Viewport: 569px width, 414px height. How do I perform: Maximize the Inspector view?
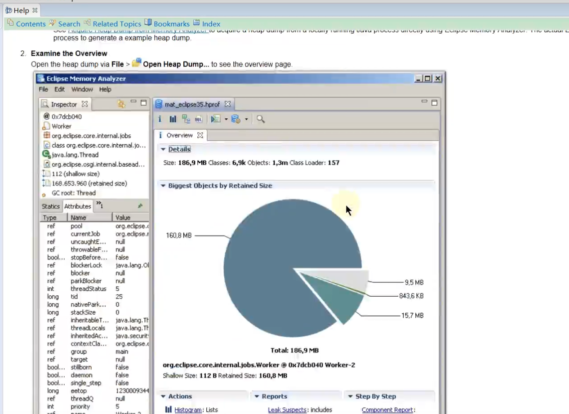(x=143, y=103)
